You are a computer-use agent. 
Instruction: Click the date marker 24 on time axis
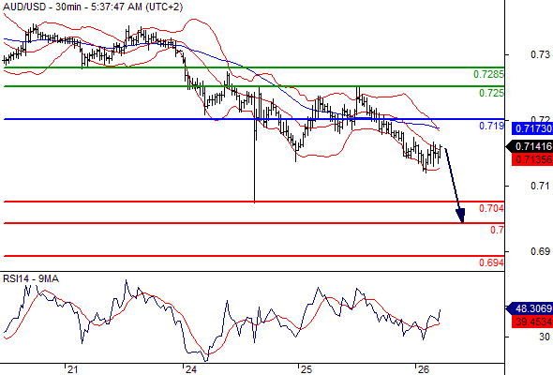click(190, 369)
